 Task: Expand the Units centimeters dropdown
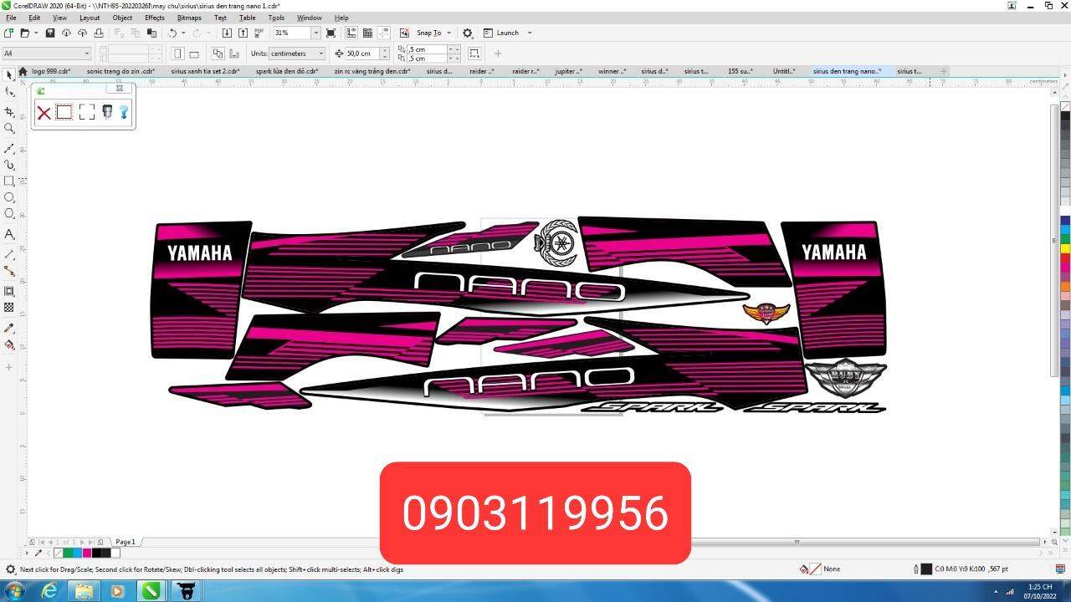coord(320,54)
